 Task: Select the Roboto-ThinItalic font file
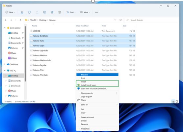(40, 75)
